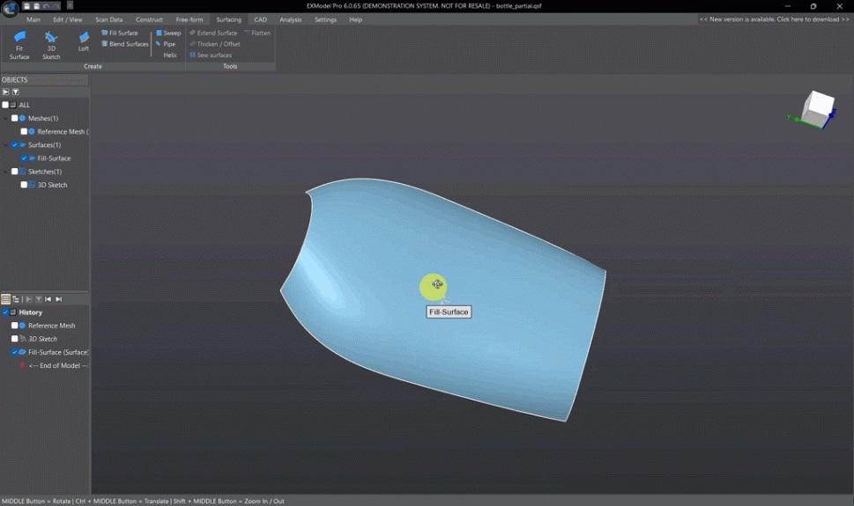Click the filter icon in Objects panel
This screenshot has height=506, width=854.
tap(16, 92)
